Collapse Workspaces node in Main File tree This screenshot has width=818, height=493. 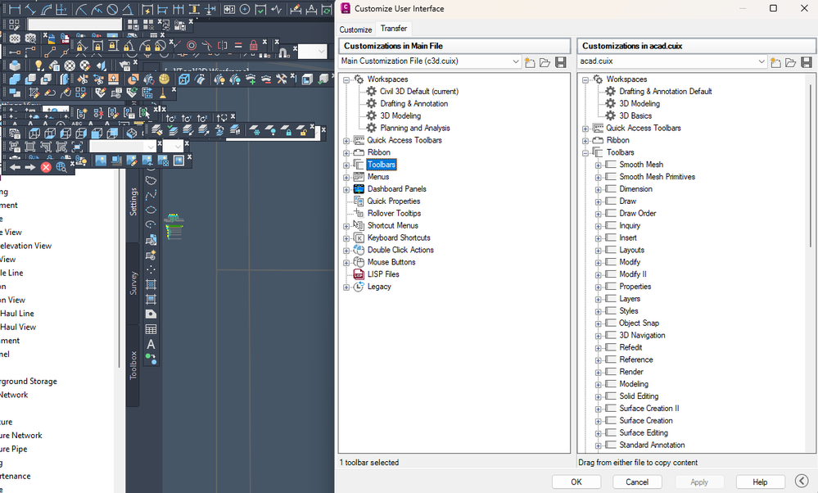(346, 79)
